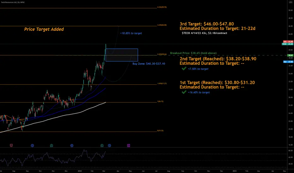The width and height of the screenshot is (294, 173).
Task: Click the green earnings marker near November
Action: point(51,145)
